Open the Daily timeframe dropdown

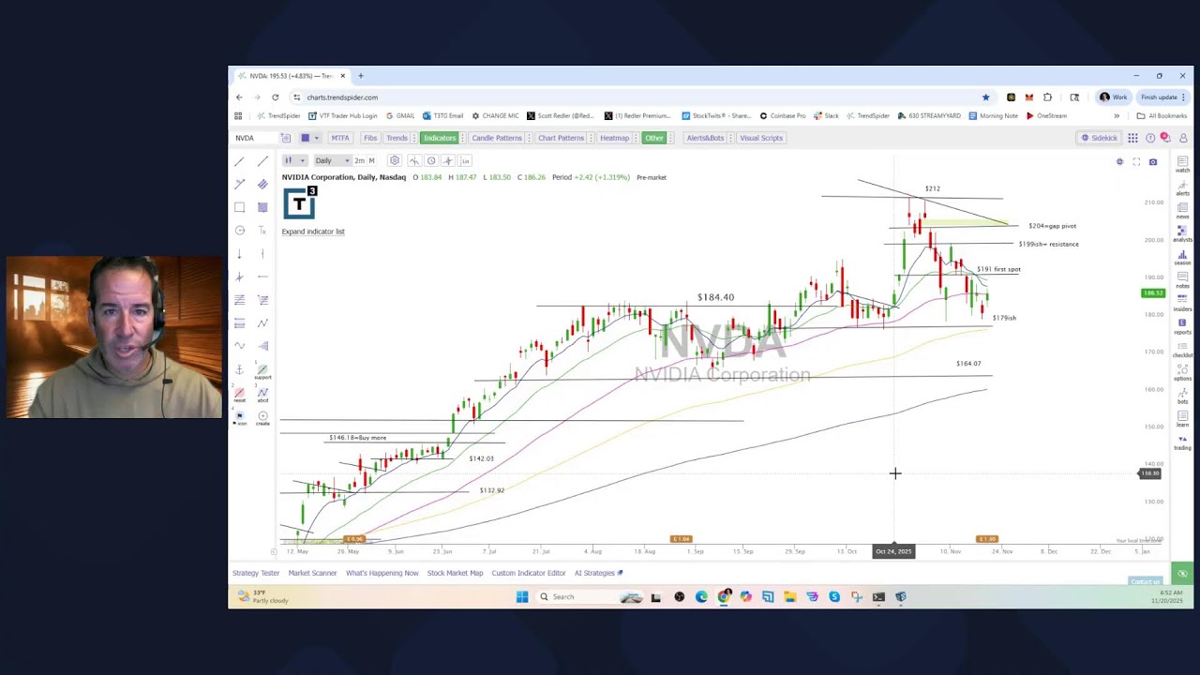coord(332,160)
